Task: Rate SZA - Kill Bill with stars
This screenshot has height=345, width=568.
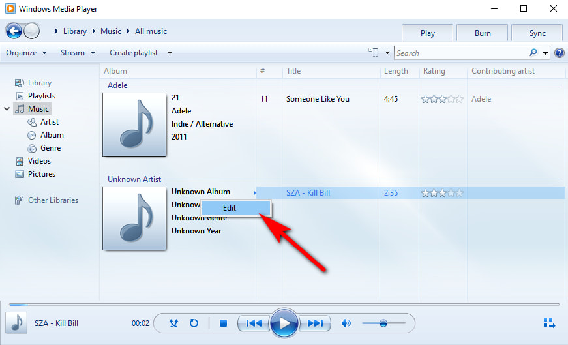Action: [x=442, y=193]
